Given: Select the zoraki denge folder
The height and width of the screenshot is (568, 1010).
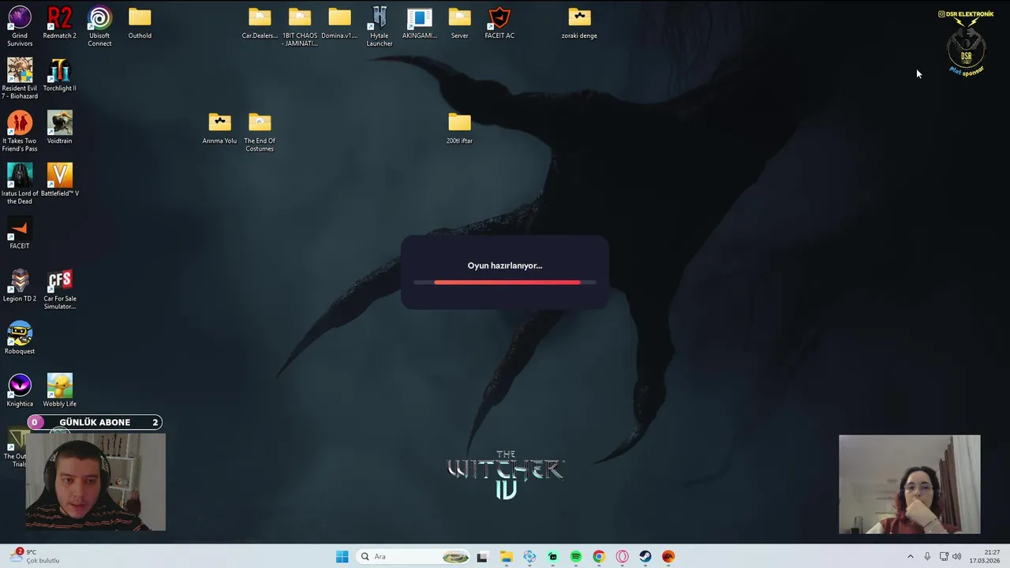Looking at the screenshot, I should click(579, 23).
